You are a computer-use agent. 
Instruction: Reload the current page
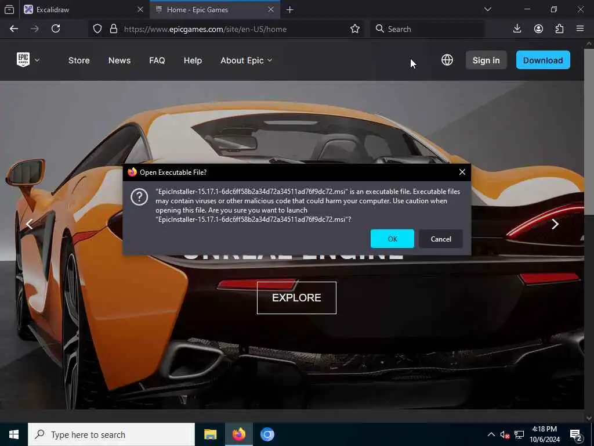tap(56, 29)
